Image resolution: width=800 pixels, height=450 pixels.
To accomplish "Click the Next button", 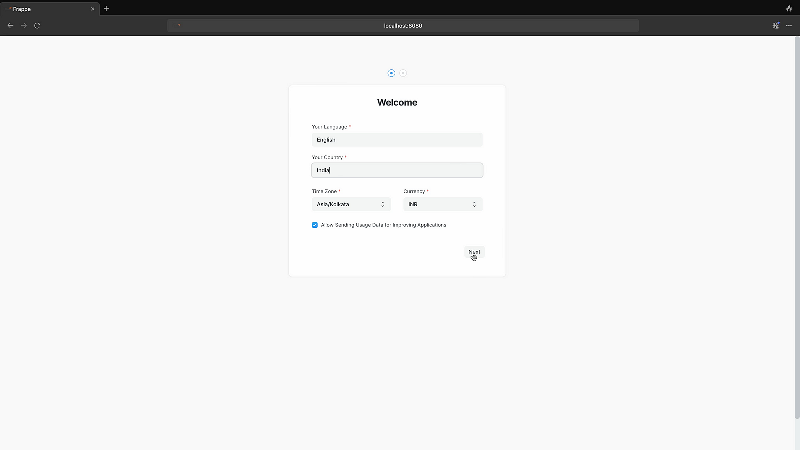I will point(474,252).
